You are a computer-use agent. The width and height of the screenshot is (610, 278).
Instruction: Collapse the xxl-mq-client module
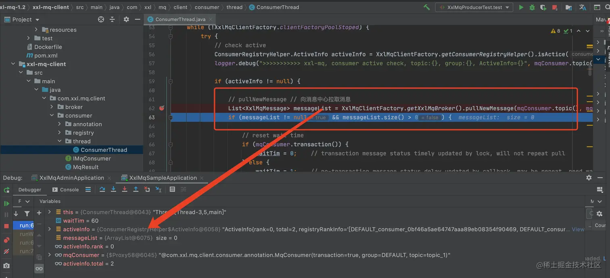point(13,64)
